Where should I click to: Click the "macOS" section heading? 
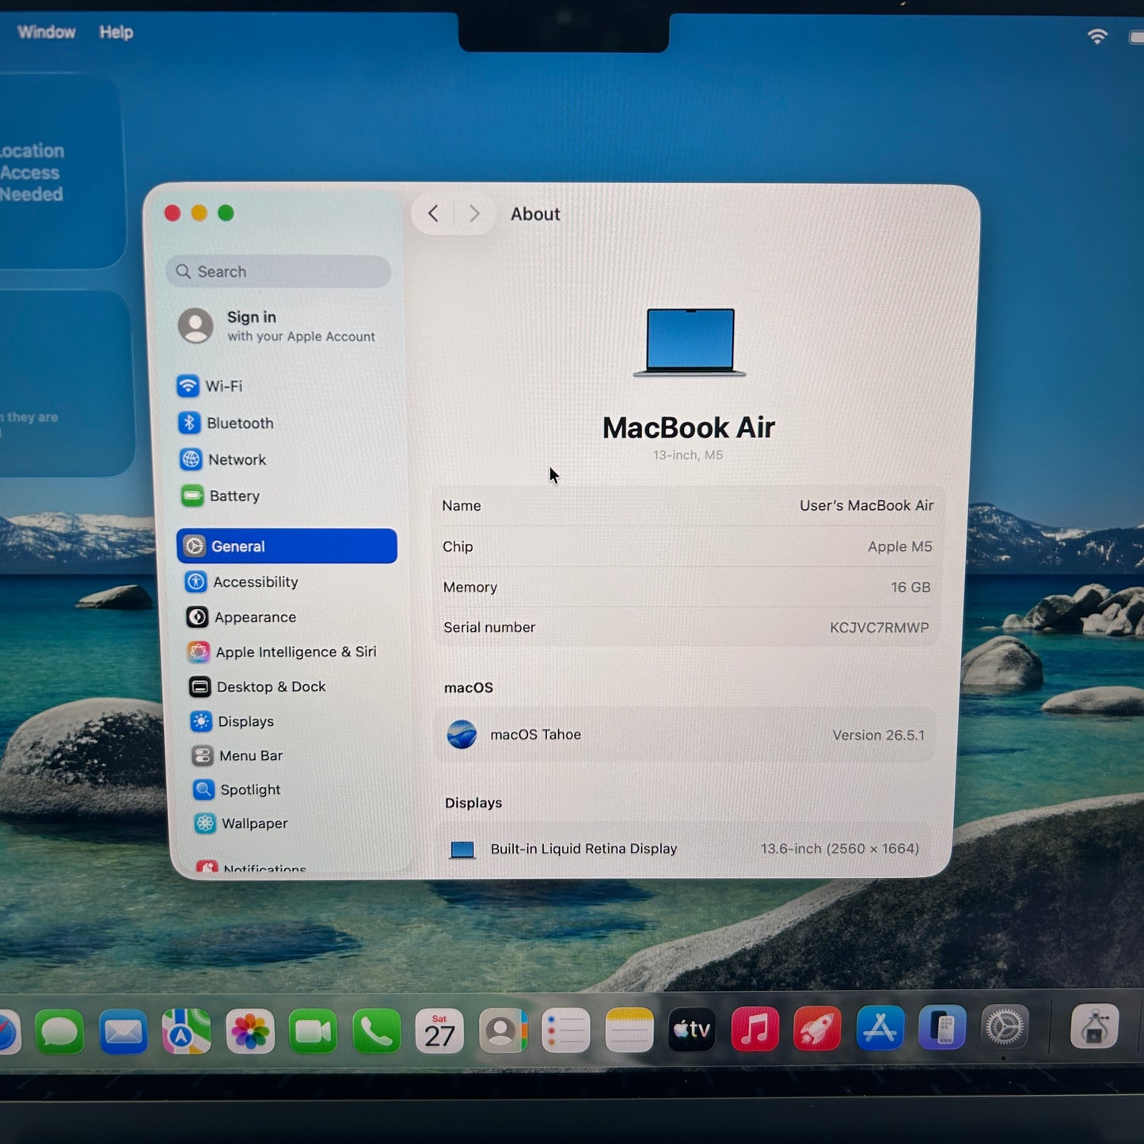click(469, 688)
